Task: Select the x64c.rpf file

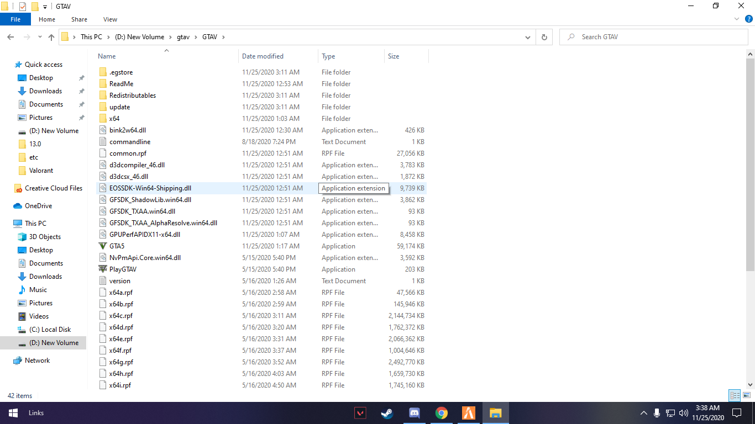Action: [121, 316]
